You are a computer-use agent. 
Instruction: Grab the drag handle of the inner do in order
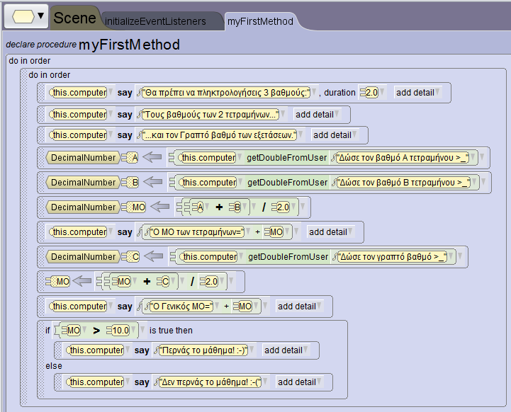click(x=23, y=238)
